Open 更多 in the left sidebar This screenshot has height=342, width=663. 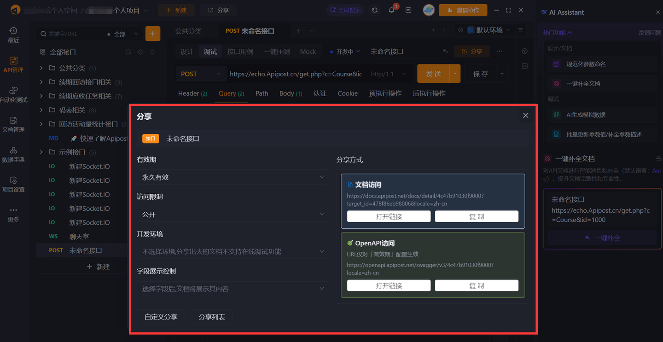pyautogui.click(x=13, y=214)
